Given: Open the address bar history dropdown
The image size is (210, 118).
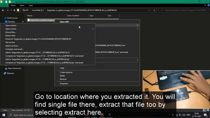Looking at the screenshot, I should [149, 10].
